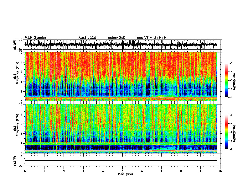Image resolution: width=248 pixels, height=192 pixels.
Task: Click time-axis tick label "7"
Action: [x=162, y=171]
